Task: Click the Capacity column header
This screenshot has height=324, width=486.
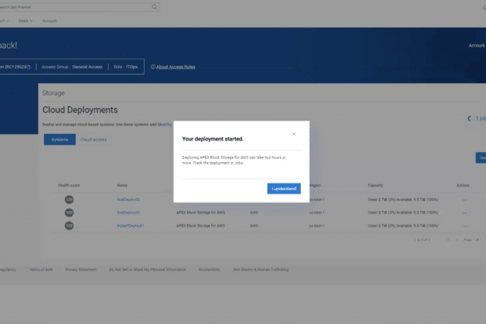Action: point(376,185)
